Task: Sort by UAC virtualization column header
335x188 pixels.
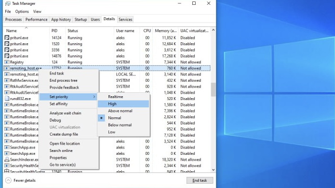Action: coord(194,31)
